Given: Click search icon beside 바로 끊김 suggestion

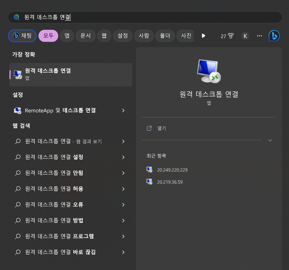Looking at the screenshot, I should [18, 252].
